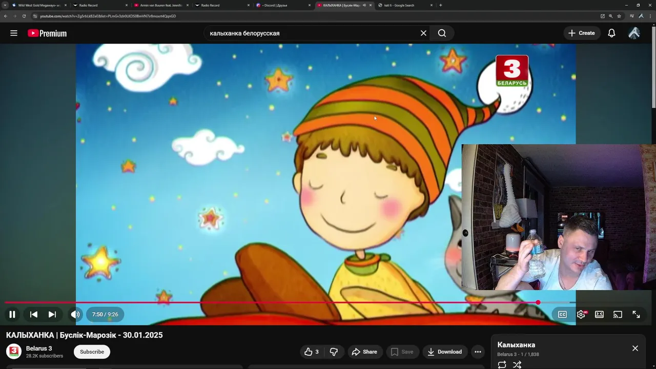This screenshot has height=369, width=656.
Task: Skip to next video in playlist
Action: (52, 315)
